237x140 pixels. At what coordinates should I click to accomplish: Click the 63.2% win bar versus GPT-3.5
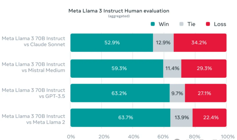pyautogui.click(x=120, y=93)
